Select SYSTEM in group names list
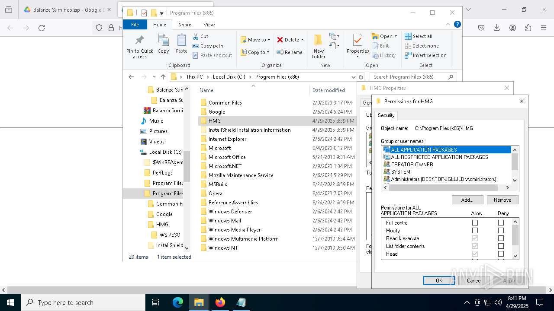The height and width of the screenshot is (311, 554). (400, 172)
